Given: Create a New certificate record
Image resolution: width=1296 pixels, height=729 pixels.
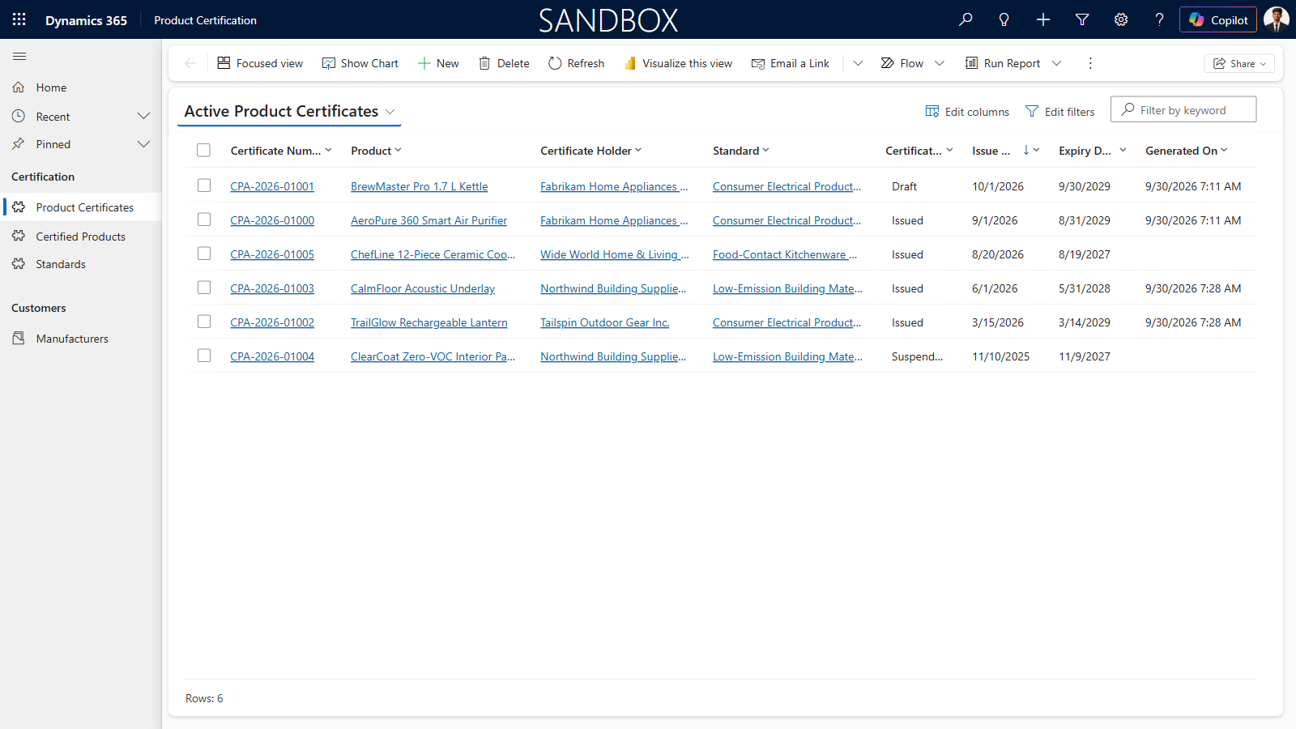Looking at the screenshot, I should (x=438, y=63).
